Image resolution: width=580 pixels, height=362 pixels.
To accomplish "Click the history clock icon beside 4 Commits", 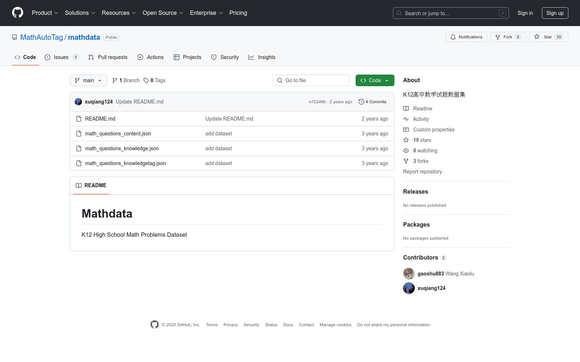I will click(361, 102).
